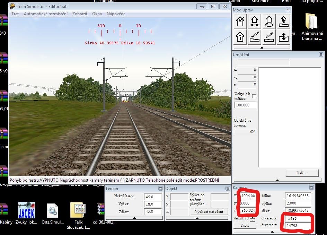Click the Kamera délka field

(298, 196)
